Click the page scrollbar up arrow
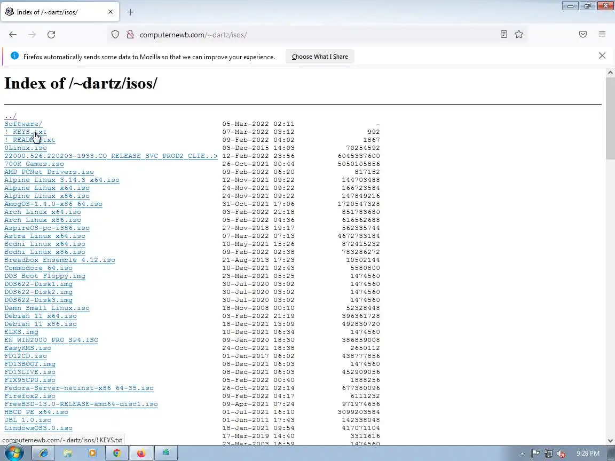This screenshot has height=461, width=615. (610, 73)
